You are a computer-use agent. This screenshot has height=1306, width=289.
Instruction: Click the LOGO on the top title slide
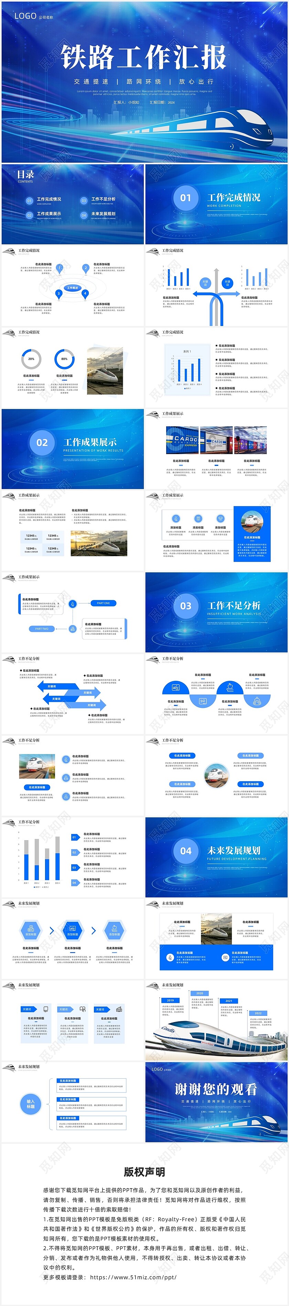(x=25, y=16)
